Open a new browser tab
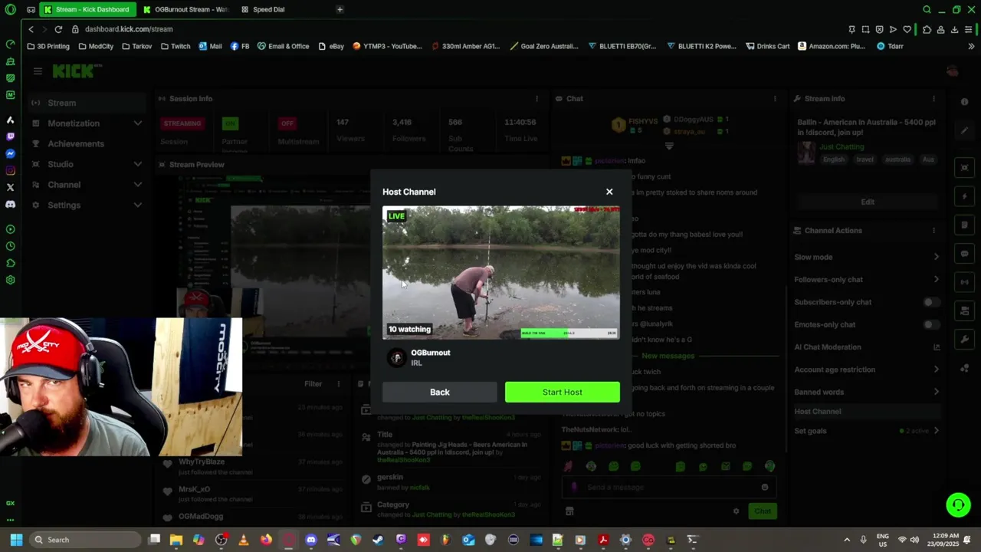The width and height of the screenshot is (981, 552). pyautogui.click(x=340, y=9)
